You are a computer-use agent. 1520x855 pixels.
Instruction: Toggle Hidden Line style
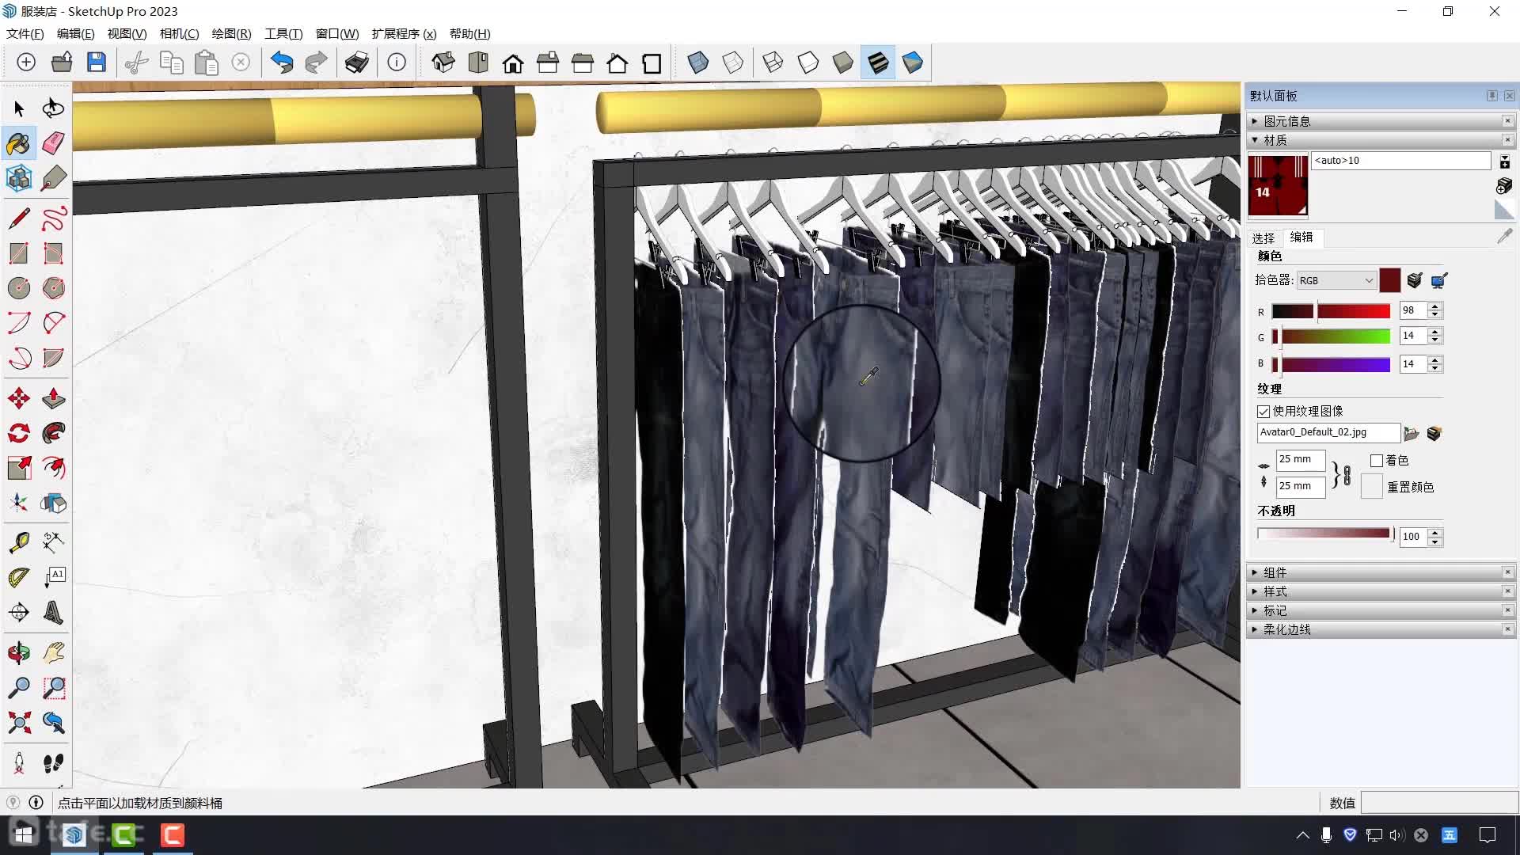click(808, 63)
